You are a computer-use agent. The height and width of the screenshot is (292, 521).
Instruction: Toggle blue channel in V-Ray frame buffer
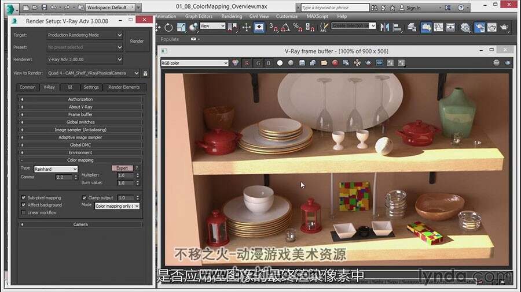coord(269,63)
